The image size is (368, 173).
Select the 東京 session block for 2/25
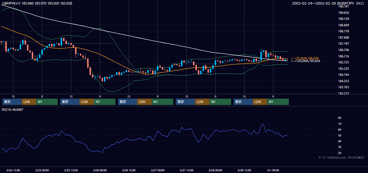point(70,102)
